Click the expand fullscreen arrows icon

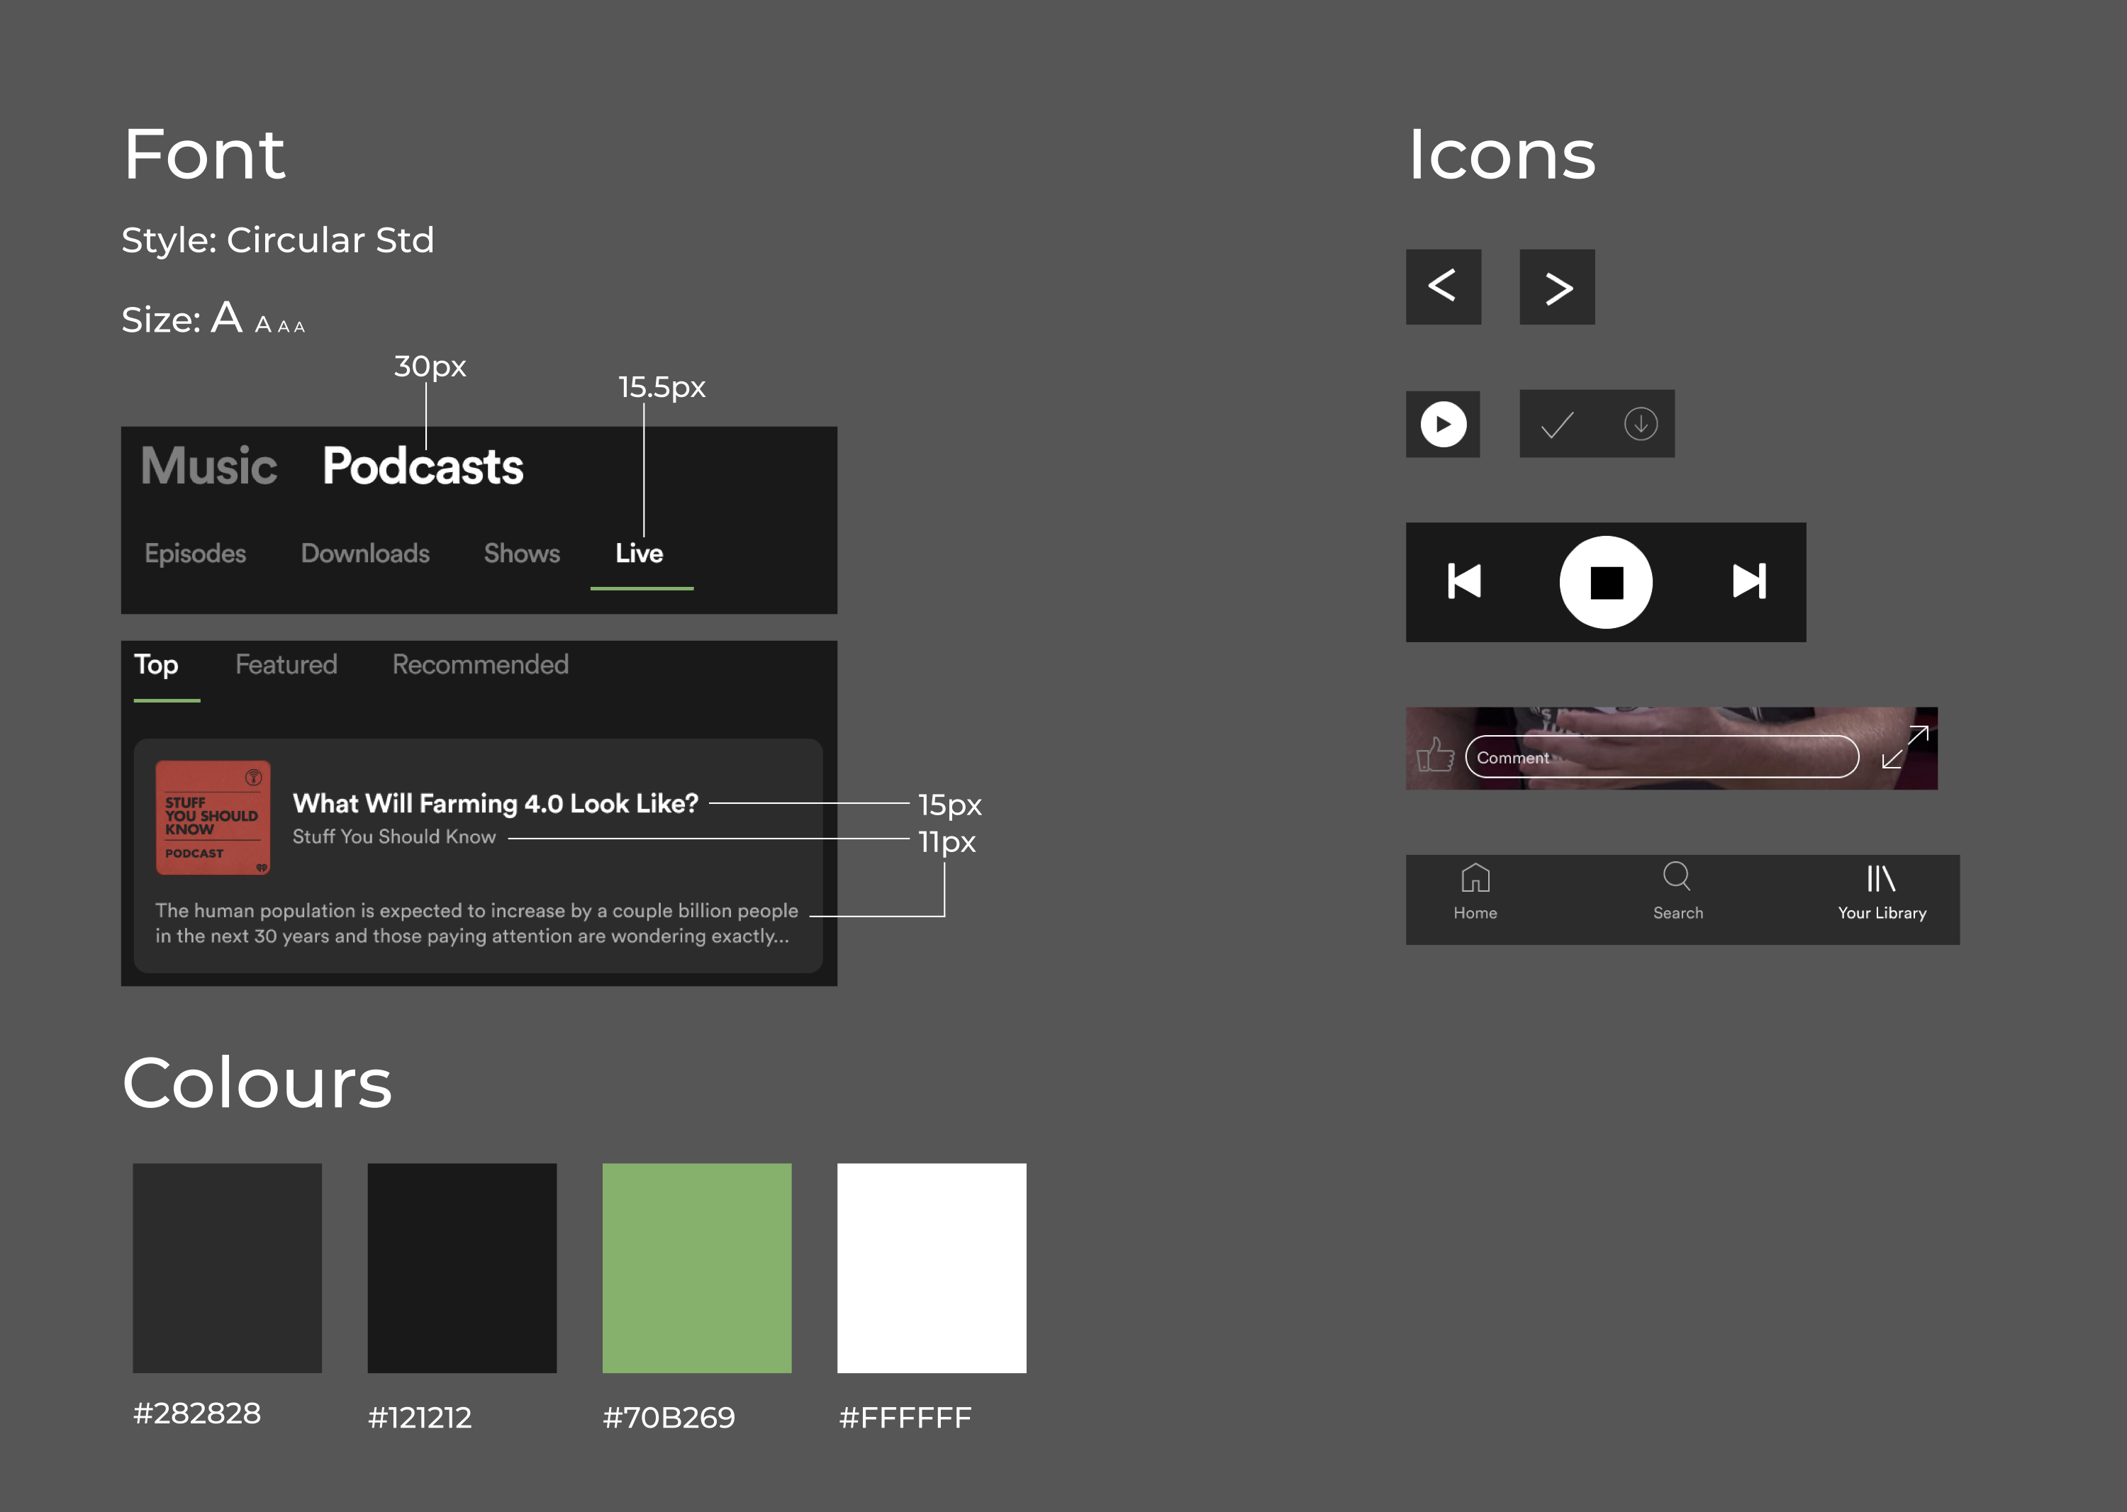(1904, 746)
